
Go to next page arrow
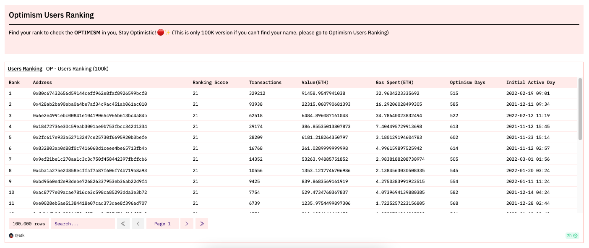click(x=187, y=224)
